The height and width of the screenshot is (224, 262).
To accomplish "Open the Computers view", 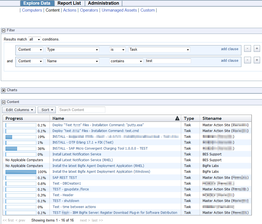I will (32, 10).
